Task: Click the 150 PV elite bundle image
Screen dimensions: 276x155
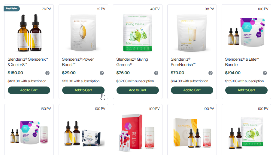Action: point(29,133)
